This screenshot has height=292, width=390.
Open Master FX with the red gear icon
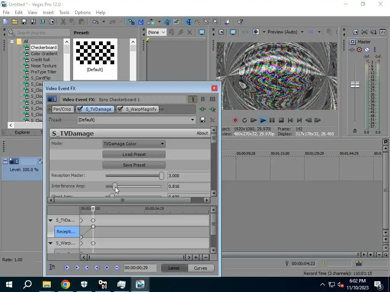click(x=359, y=50)
